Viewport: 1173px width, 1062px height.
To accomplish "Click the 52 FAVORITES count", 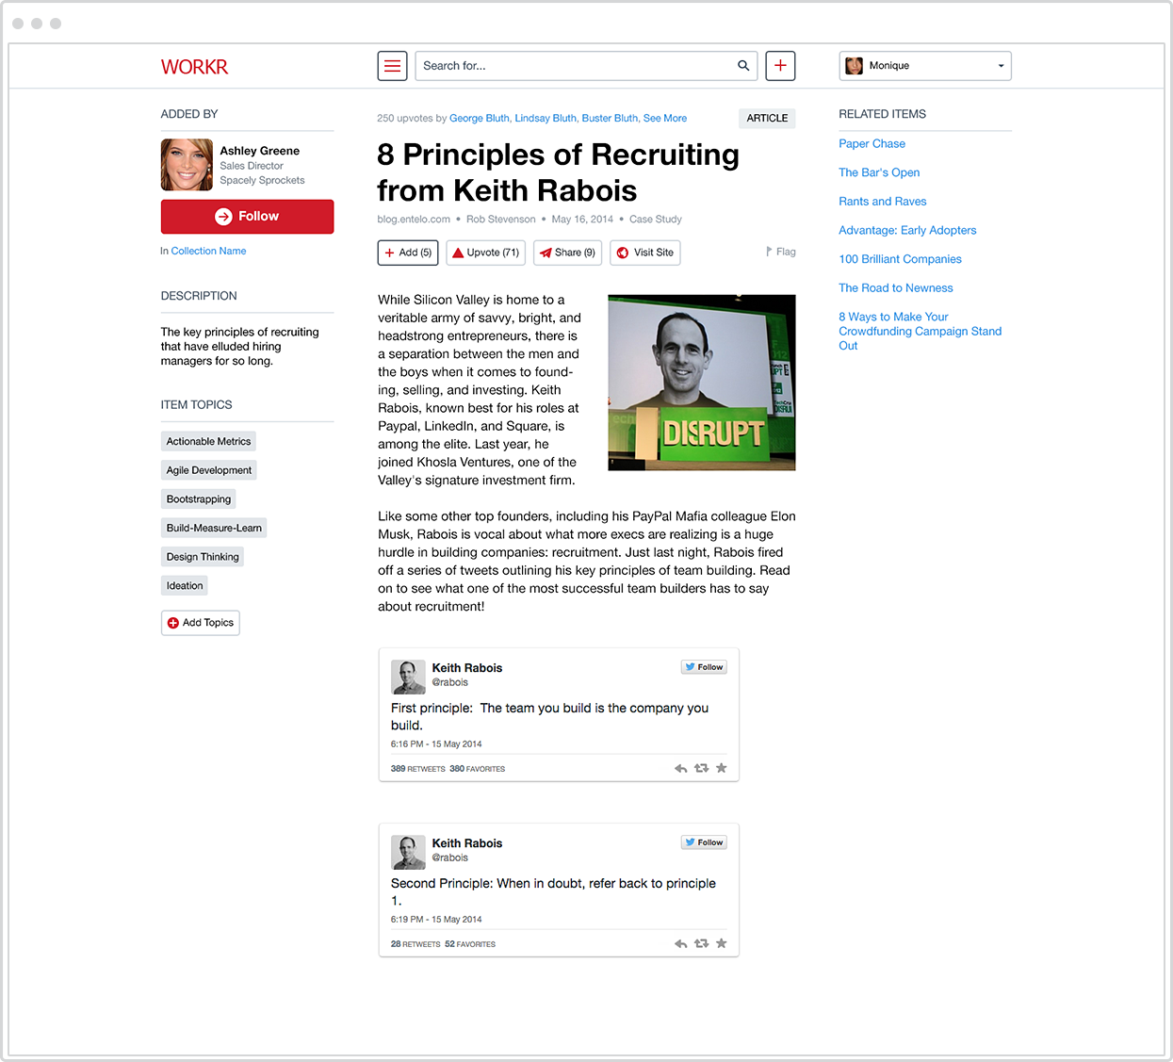I will click(470, 944).
